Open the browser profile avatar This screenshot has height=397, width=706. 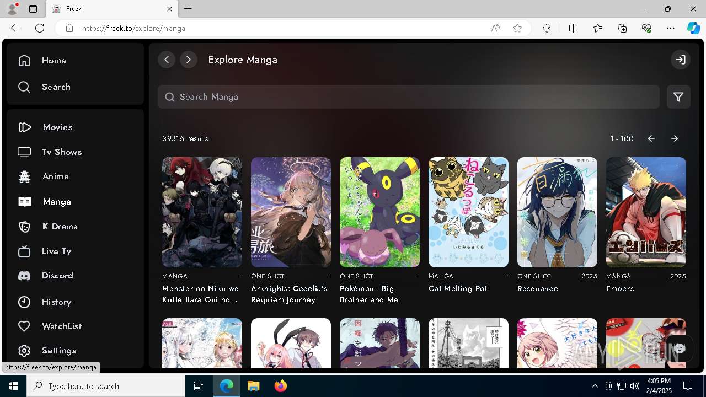click(12, 9)
